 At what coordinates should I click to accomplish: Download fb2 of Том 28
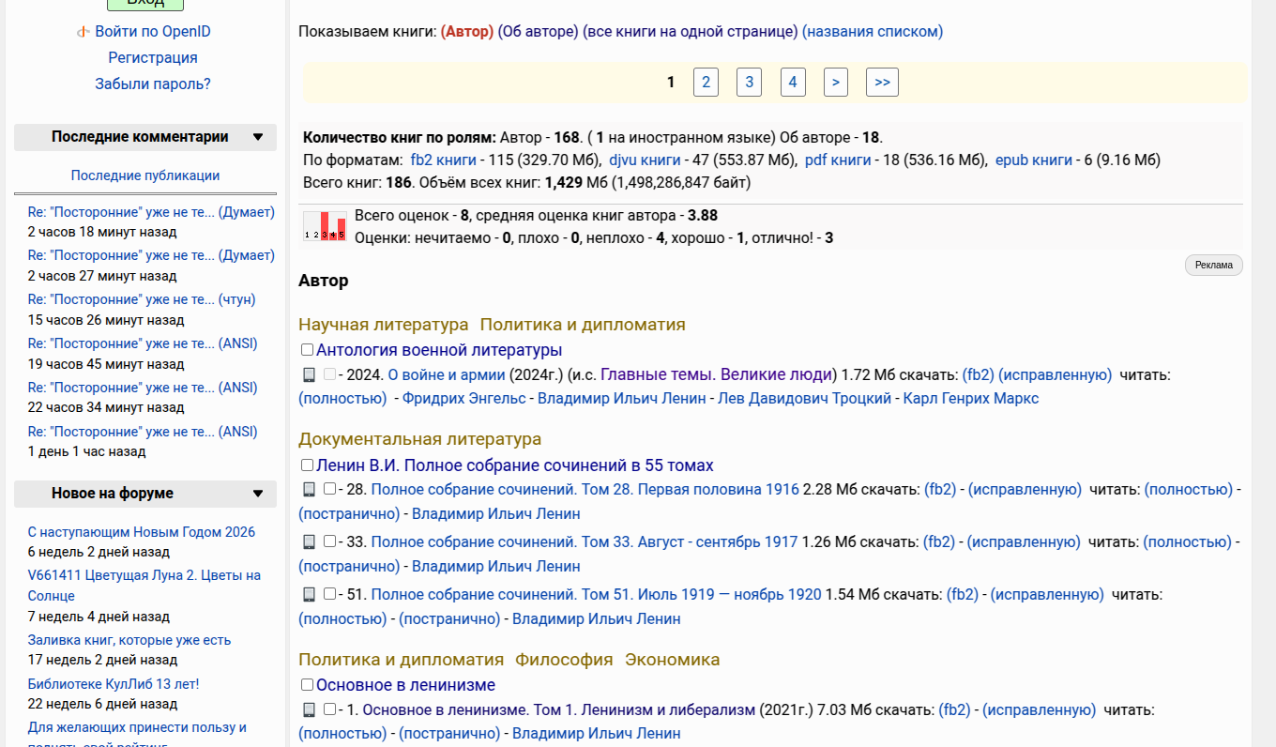[x=940, y=489]
